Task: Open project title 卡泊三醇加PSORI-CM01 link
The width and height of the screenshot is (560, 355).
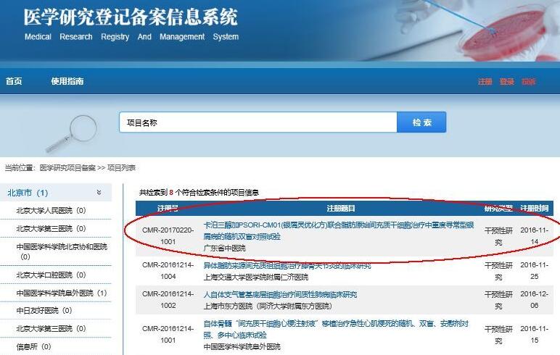Action: coord(339,230)
